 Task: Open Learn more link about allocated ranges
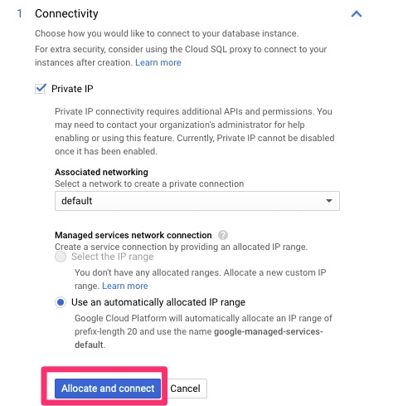point(125,286)
